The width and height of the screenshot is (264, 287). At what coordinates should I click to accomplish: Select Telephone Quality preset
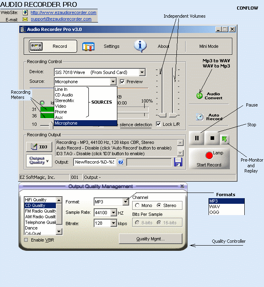40,222
